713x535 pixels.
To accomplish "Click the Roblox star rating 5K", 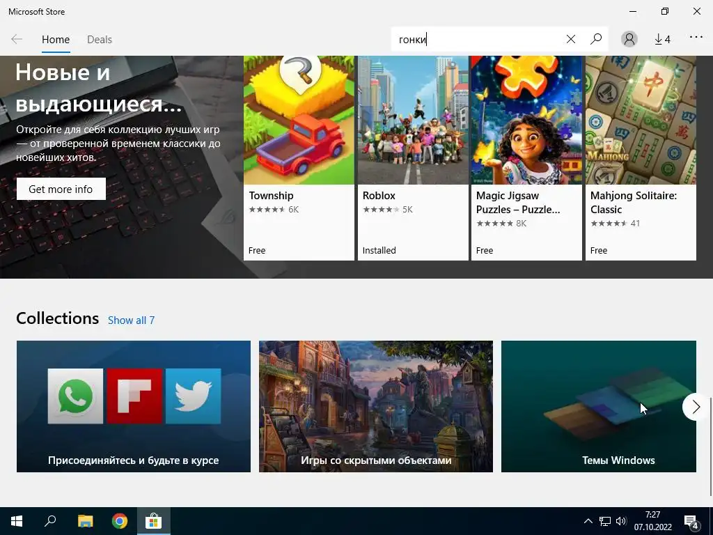I will point(387,210).
